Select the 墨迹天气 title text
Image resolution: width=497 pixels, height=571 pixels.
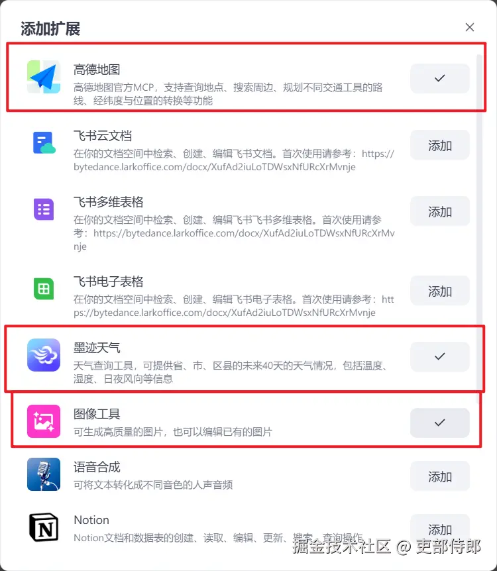pyautogui.click(x=97, y=348)
